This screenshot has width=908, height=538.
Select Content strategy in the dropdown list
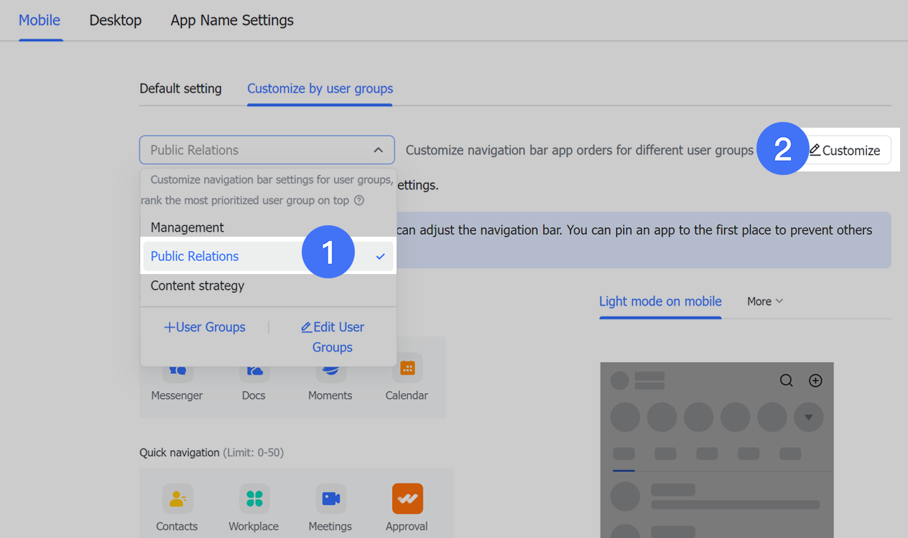click(197, 285)
